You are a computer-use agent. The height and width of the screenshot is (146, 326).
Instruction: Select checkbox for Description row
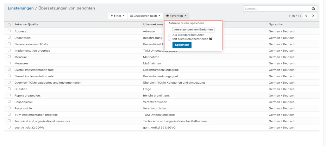tap(9, 38)
